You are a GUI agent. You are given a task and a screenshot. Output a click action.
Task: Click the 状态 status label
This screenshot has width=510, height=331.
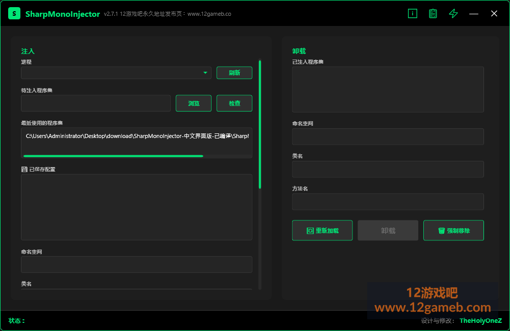point(17,321)
